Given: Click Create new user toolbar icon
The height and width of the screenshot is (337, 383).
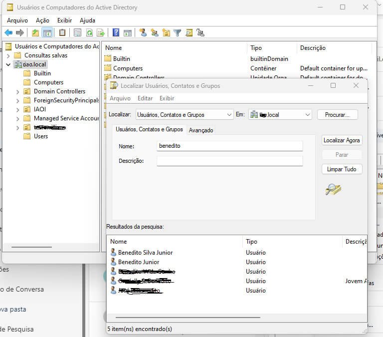Looking at the screenshot, I should click(143, 32).
